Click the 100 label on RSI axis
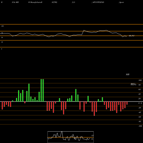 pos(2,26)
